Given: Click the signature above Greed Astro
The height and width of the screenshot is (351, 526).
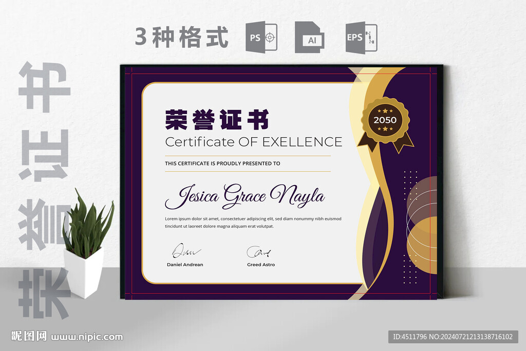Looking at the screenshot, I should pos(259,252).
